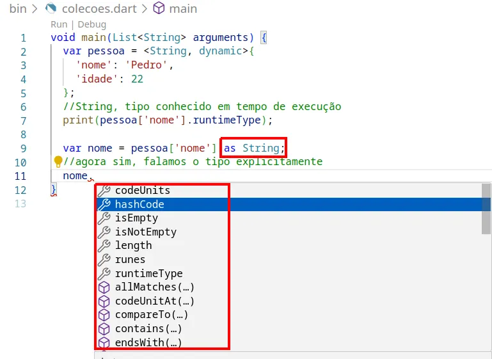Click 'nome.' text on line 11
Screen dimensions: 492x359
pyautogui.click(x=78, y=176)
